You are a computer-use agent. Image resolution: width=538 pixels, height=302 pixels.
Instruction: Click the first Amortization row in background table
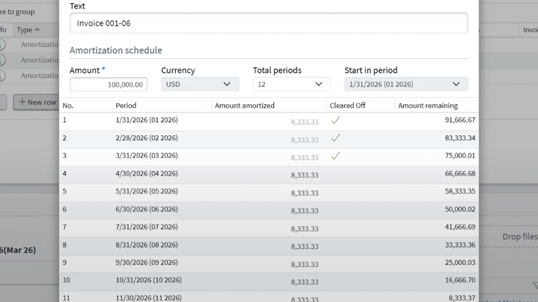pos(29,44)
